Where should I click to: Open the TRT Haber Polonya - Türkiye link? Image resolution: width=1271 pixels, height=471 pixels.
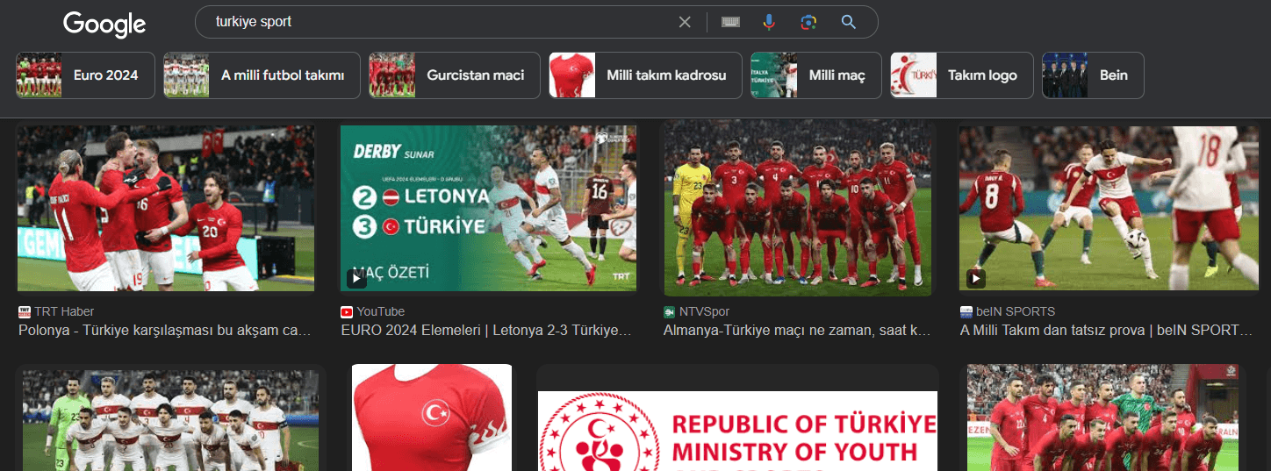165,331
